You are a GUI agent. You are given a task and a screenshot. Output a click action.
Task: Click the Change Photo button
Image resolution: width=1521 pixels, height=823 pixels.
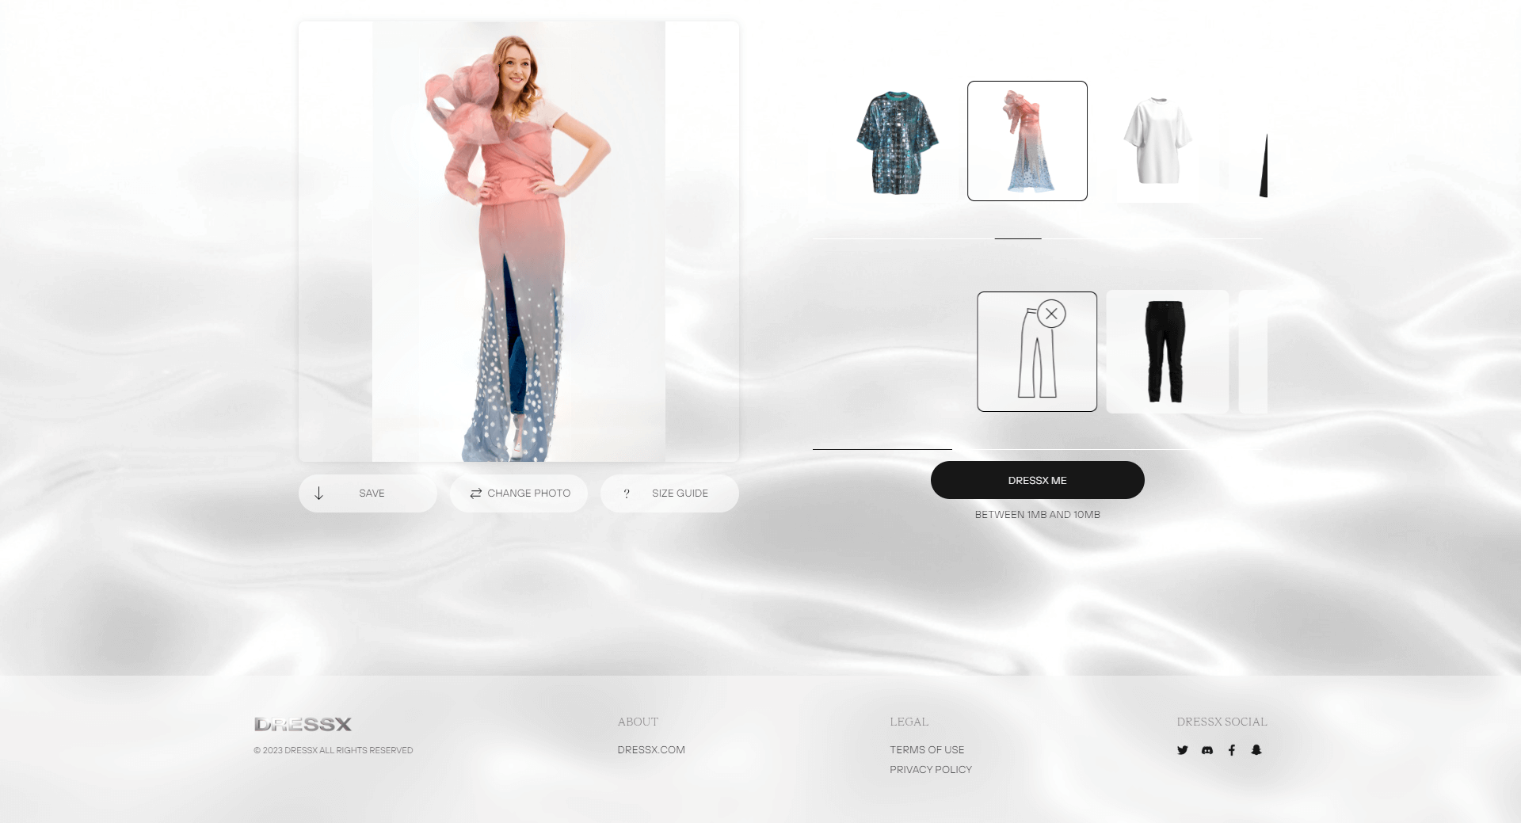pos(519,493)
